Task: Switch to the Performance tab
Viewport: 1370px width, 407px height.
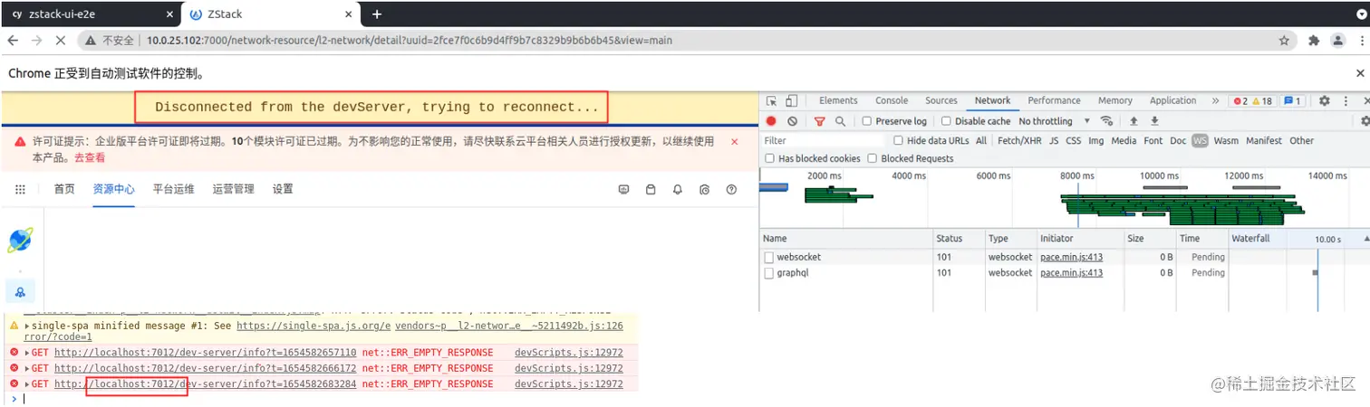Action: pyautogui.click(x=1054, y=101)
